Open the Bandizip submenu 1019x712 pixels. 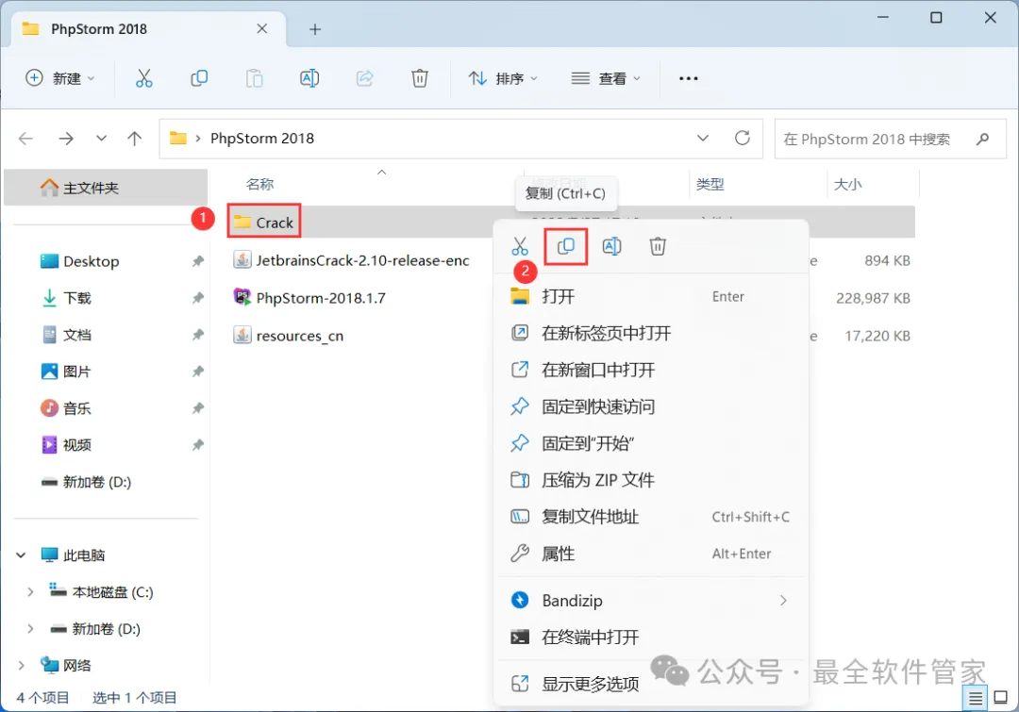[x=650, y=601]
